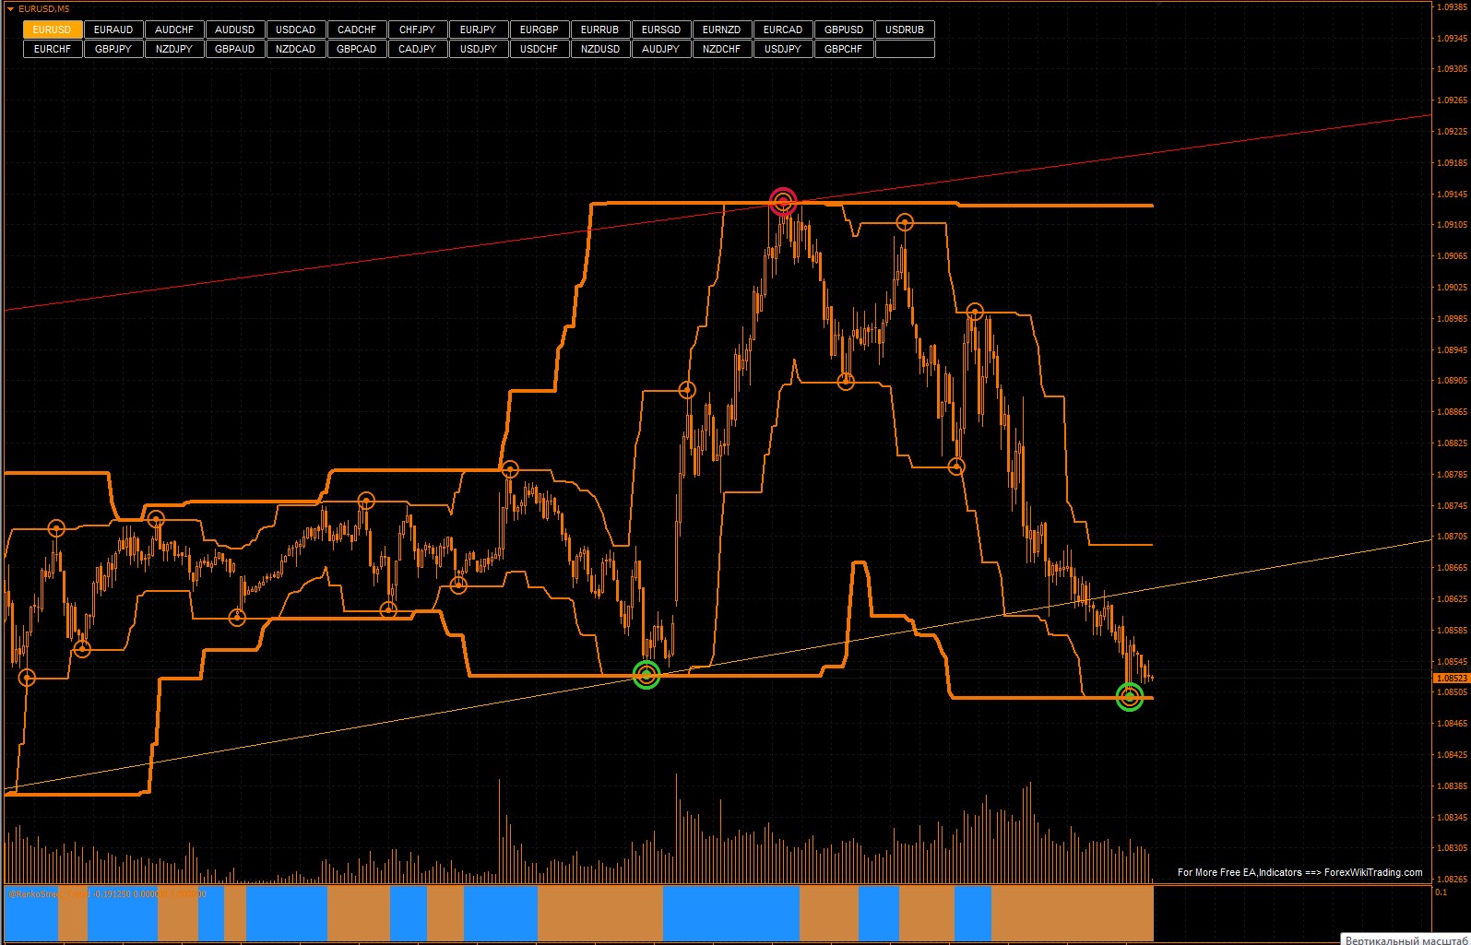The height and width of the screenshot is (945, 1471).
Task: Select USDRUB symbol button
Action: point(904,30)
